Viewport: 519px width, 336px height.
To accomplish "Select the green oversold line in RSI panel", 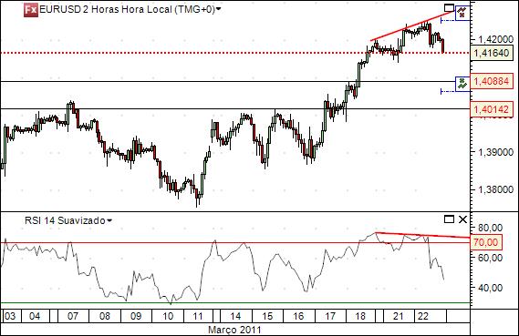I will tap(235, 302).
